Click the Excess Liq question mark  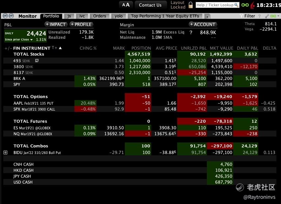tap(191, 32)
